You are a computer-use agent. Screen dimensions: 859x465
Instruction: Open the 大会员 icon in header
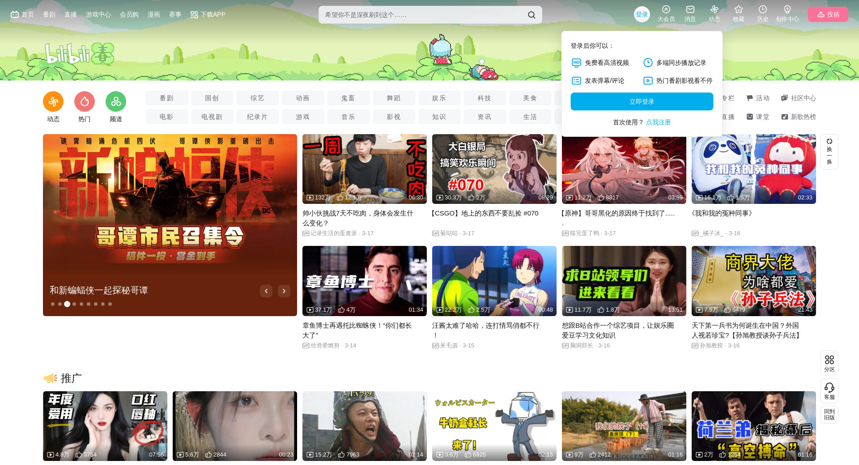[666, 9]
